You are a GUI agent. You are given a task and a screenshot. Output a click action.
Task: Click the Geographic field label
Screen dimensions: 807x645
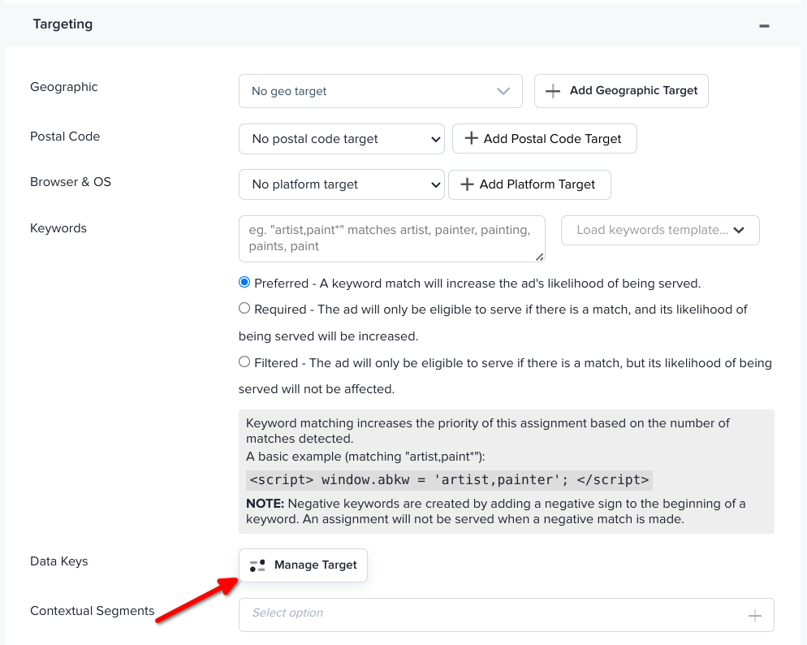(x=64, y=87)
